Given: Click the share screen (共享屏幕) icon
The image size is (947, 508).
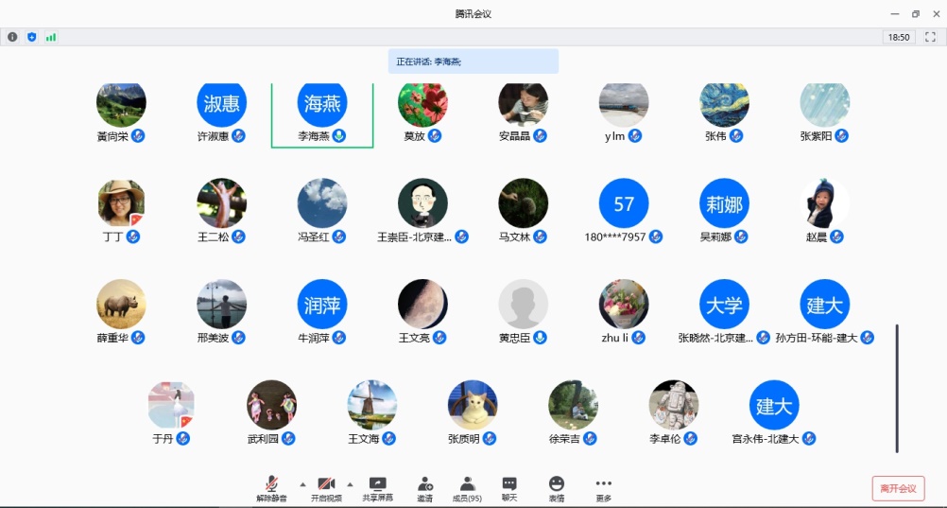Looking at the screenshot, I should tap(377, 483).
